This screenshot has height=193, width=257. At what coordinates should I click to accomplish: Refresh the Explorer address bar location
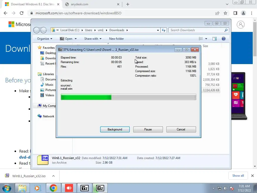click(x=164, y=30)
